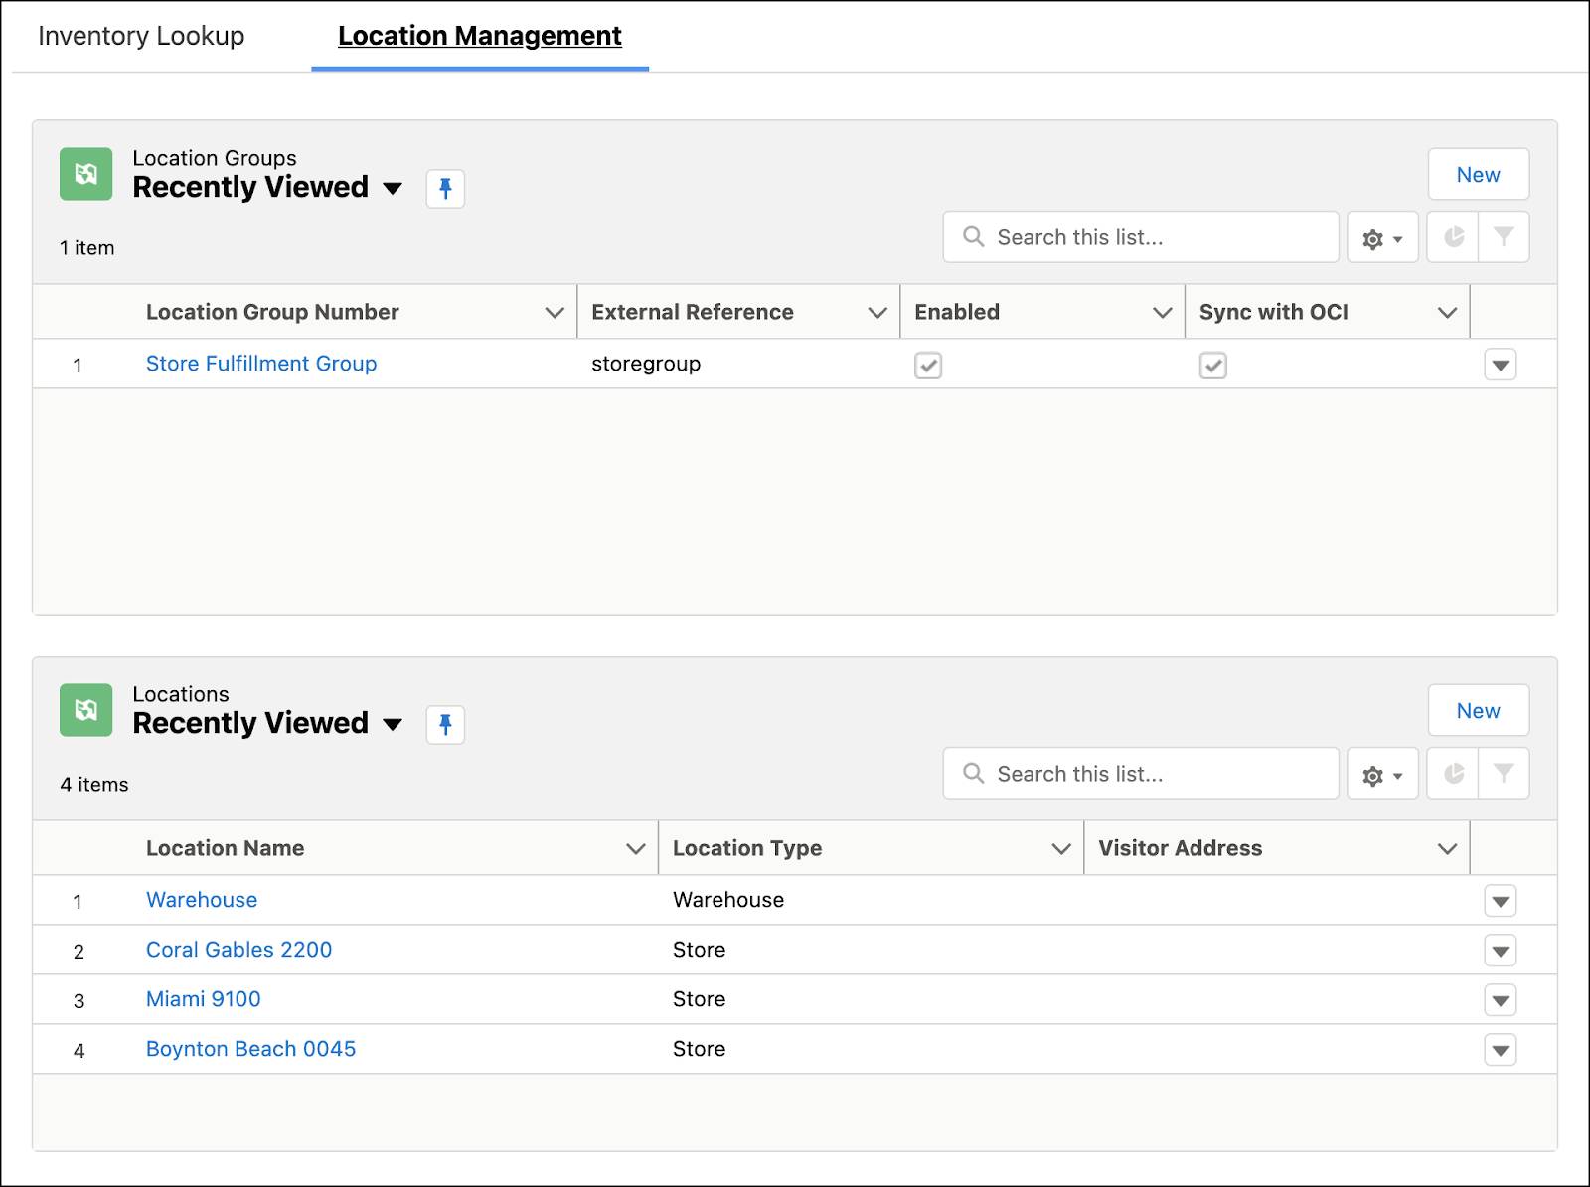Screen dimensions: 1590x1187
Task: Show row actions for Boynton Beach 0045
Action: 1501,1050
